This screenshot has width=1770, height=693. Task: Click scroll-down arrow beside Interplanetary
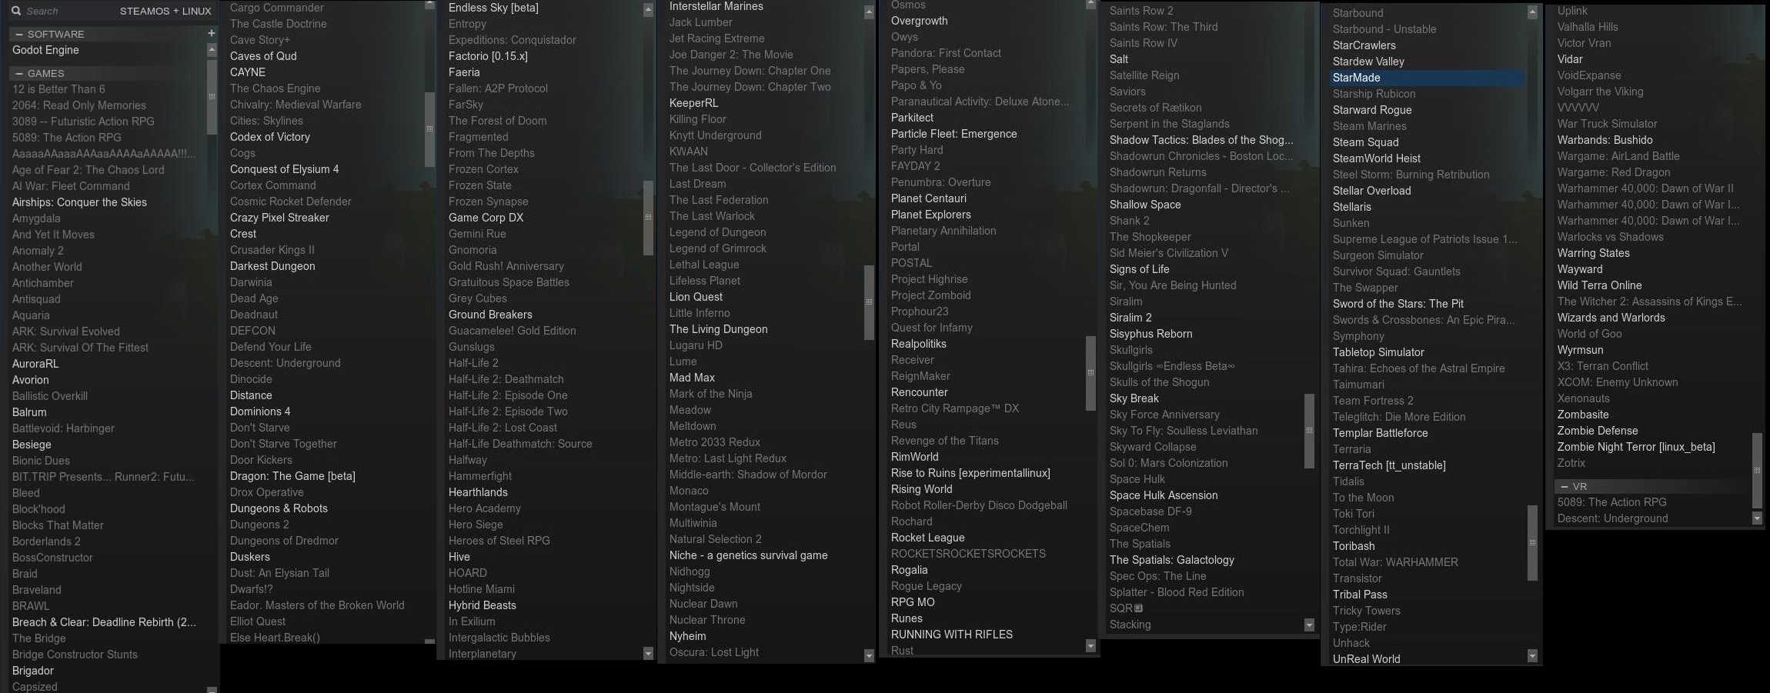click(x=648, y=653)
